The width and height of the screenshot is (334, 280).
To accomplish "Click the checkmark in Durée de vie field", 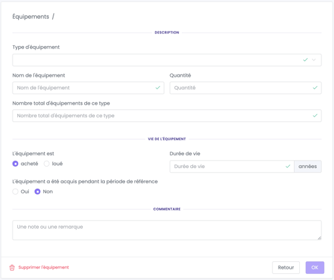I will 288,166.
